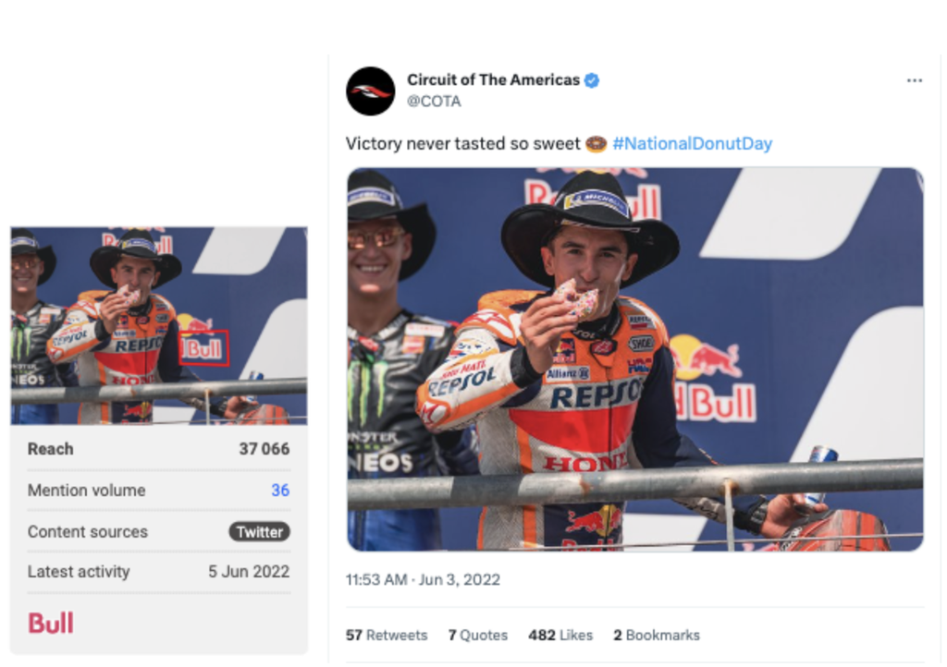Click the Latest activity date 5 Jun 2022

click(249, 572)
